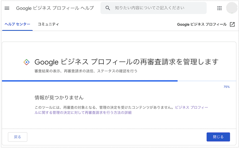Open Google ビジネス プロフィール link at top right
This screenshot has width=239, height=149.
tap(202, 24)
